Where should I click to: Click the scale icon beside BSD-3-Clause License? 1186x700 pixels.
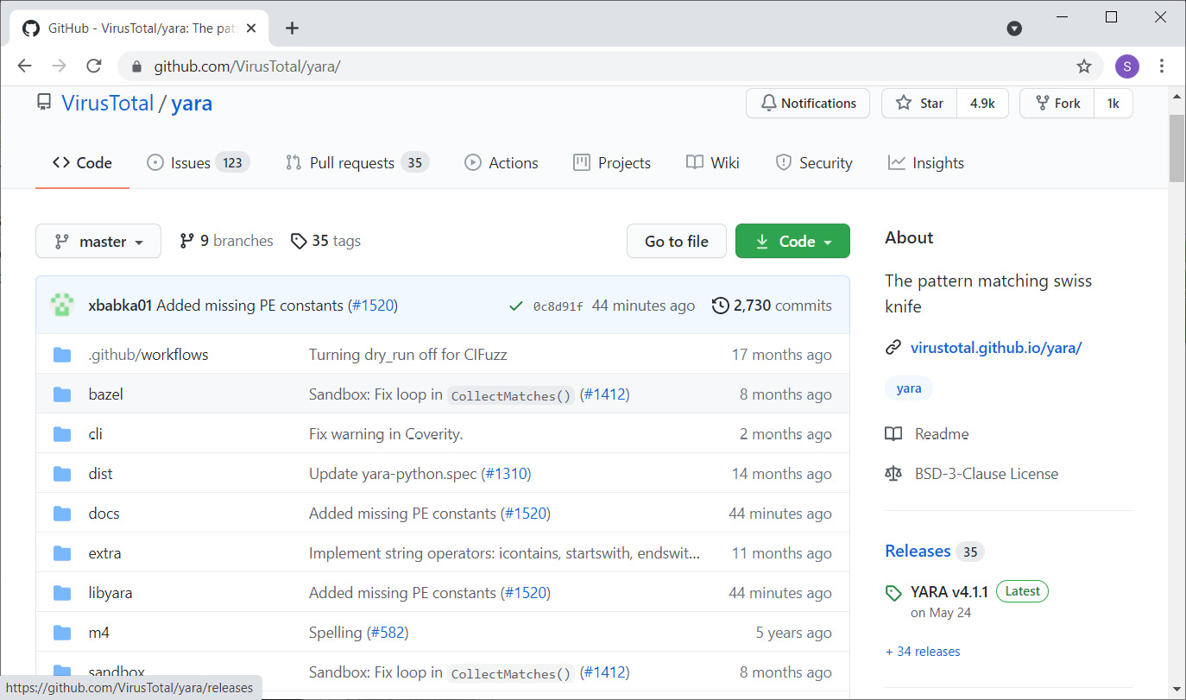(893, 474)
